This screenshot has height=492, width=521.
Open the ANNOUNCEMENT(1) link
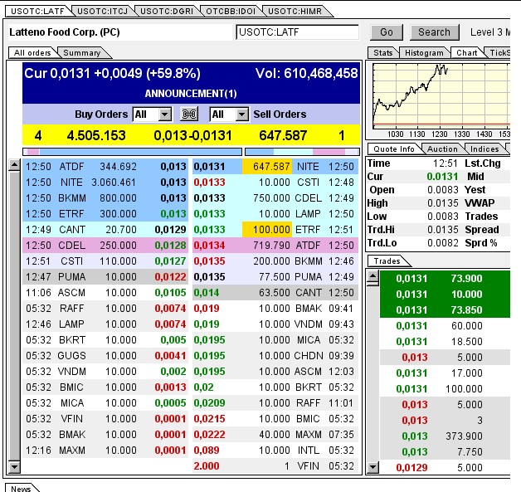coord(191,94)
